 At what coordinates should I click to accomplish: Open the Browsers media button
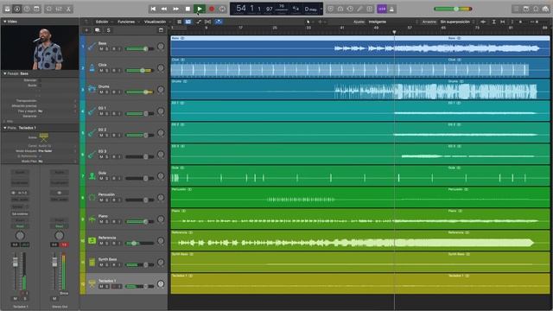545,9
